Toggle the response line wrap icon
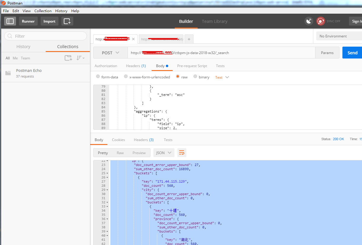362x245 pixels. tap(182, 153)
